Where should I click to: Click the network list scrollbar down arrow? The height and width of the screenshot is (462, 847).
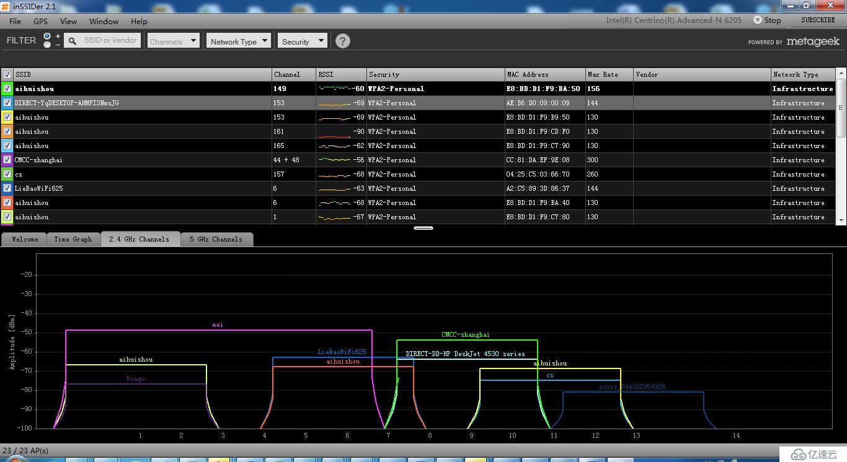[x=841, y=220]
